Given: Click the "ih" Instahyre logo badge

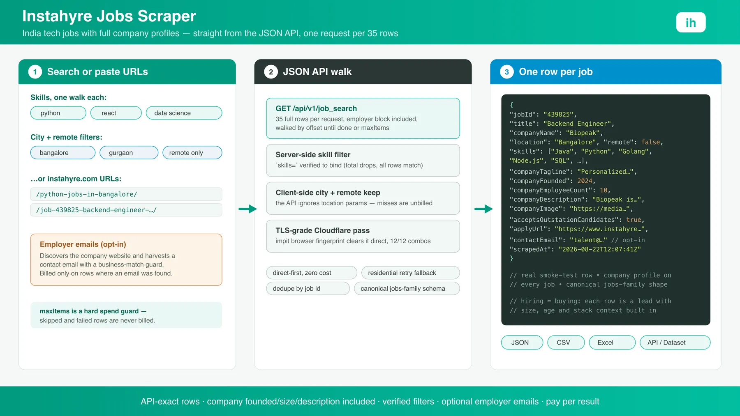Looking at the screenshot, I should coord(691,22).
